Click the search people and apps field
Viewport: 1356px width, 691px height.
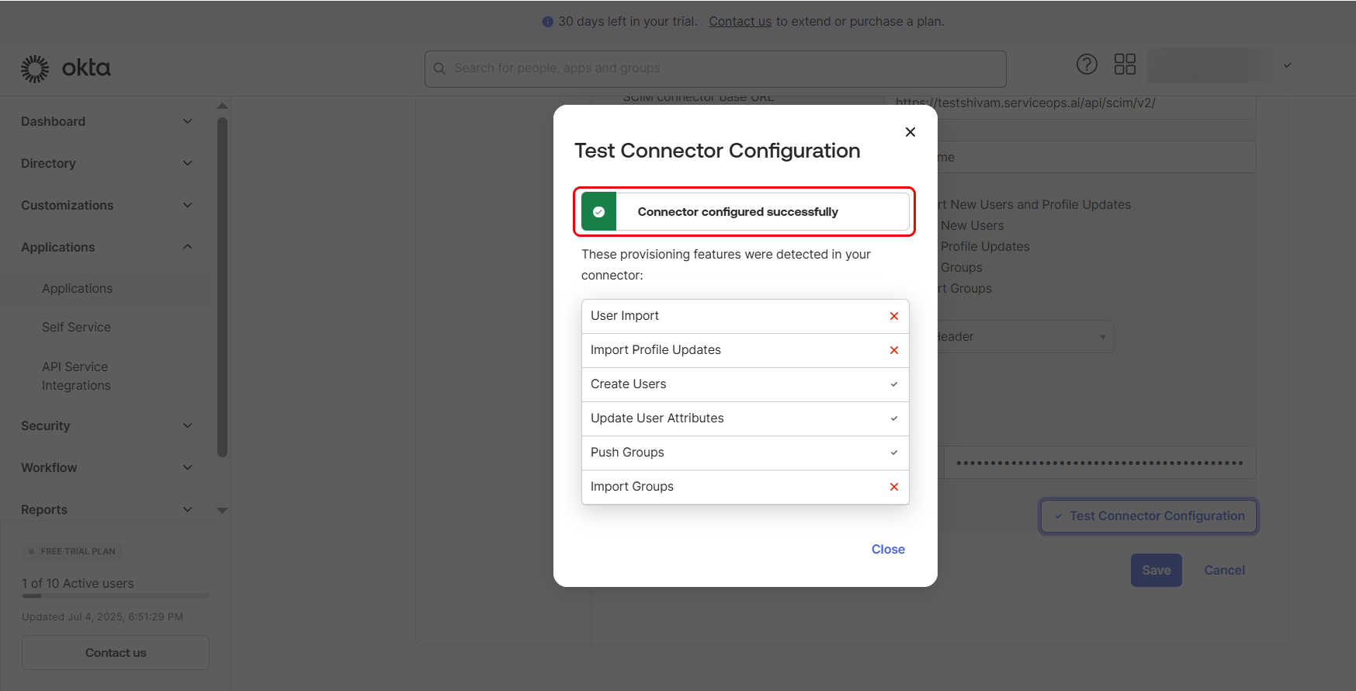coord(716,68)
